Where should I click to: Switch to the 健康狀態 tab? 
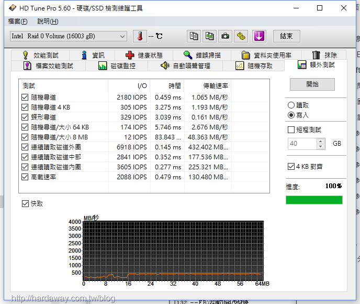point(144,55)
